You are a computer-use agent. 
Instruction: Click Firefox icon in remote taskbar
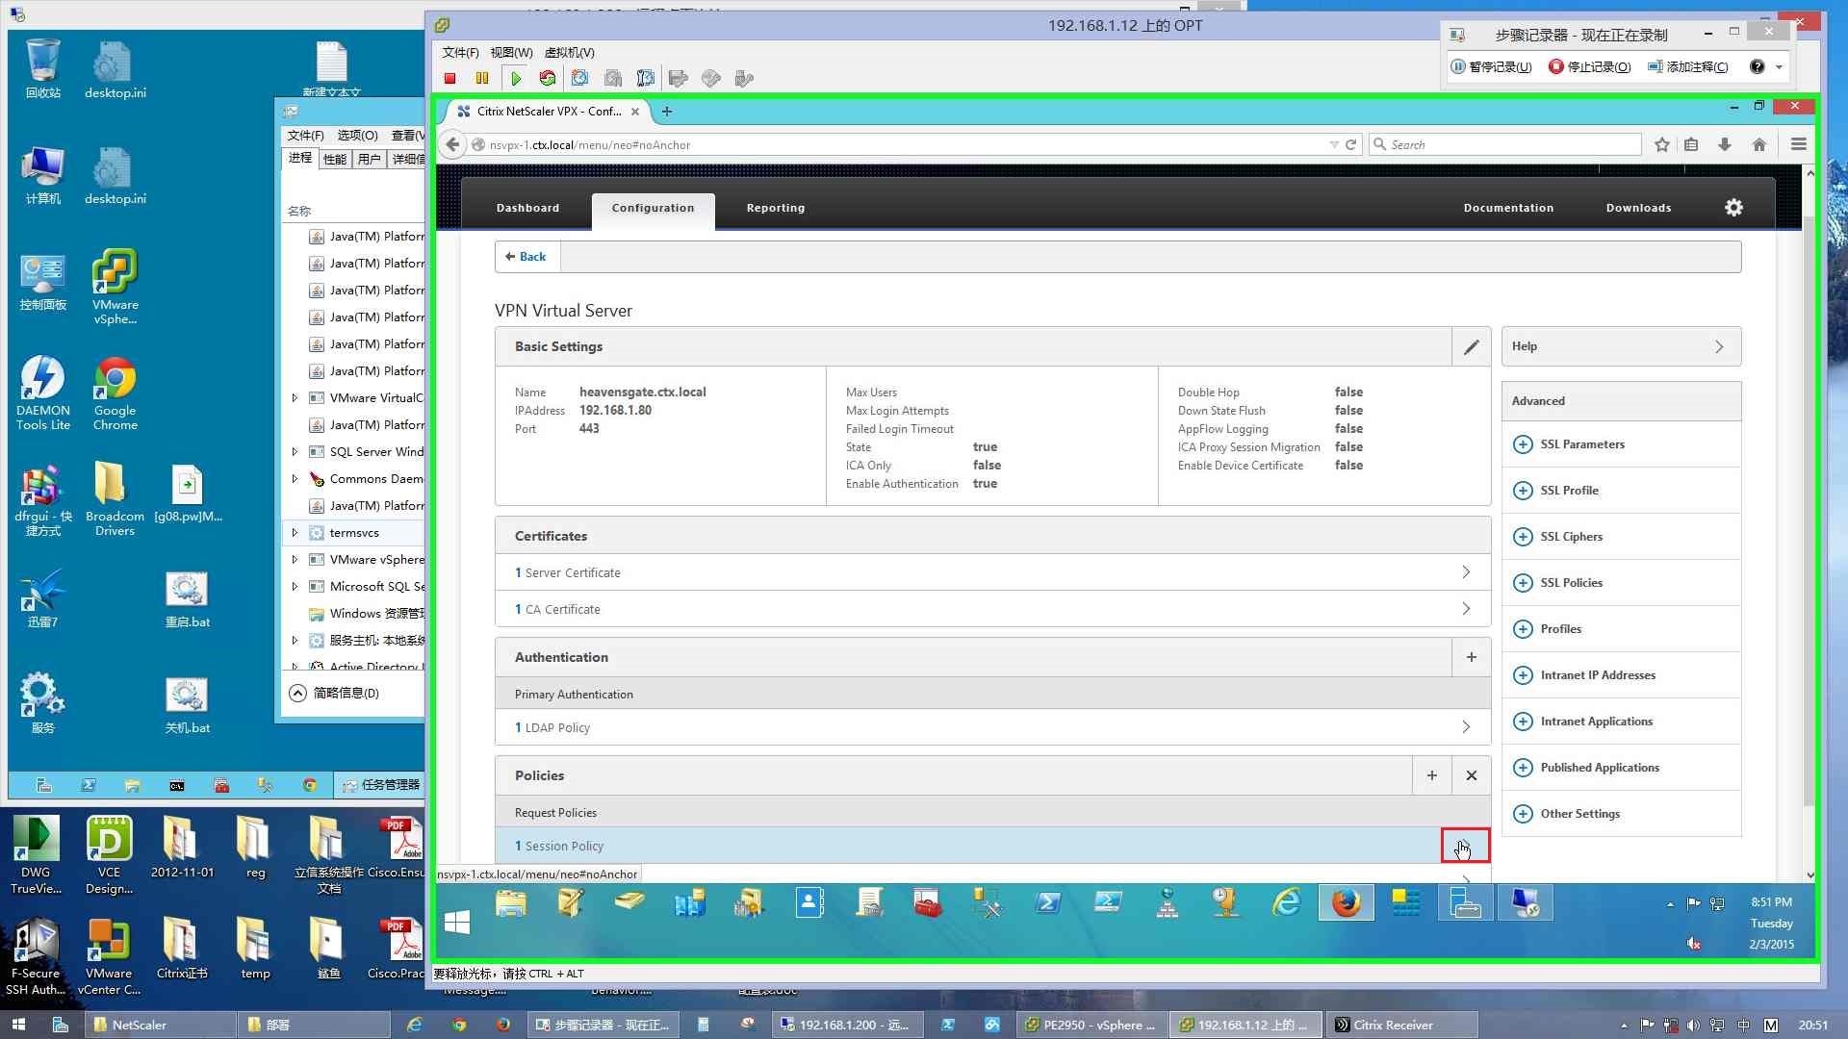pos(1346,903)
